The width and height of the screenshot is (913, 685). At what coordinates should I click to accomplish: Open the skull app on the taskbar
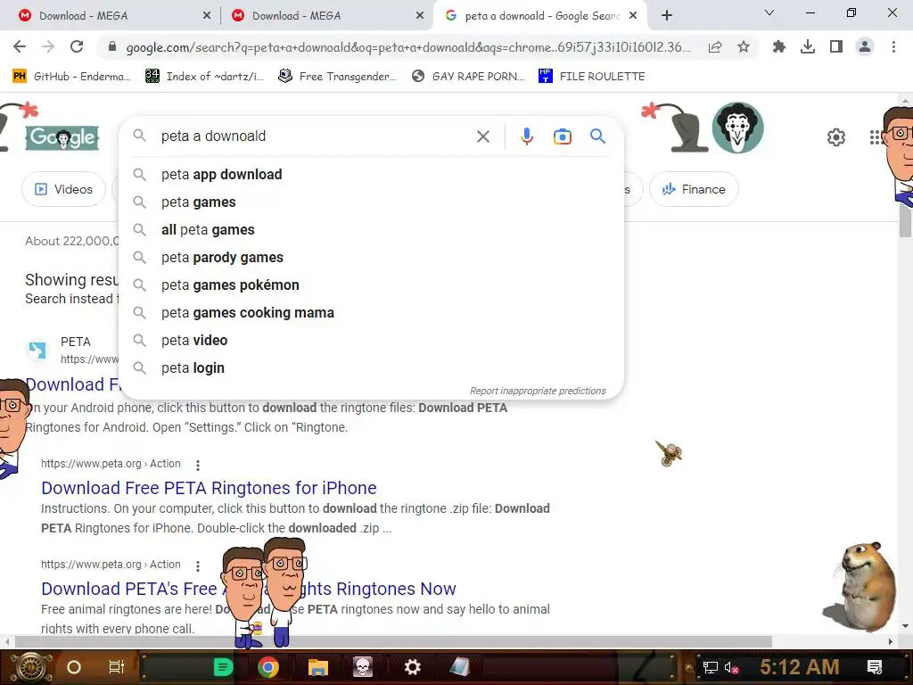pyautogui.click(x=363, y=667)
